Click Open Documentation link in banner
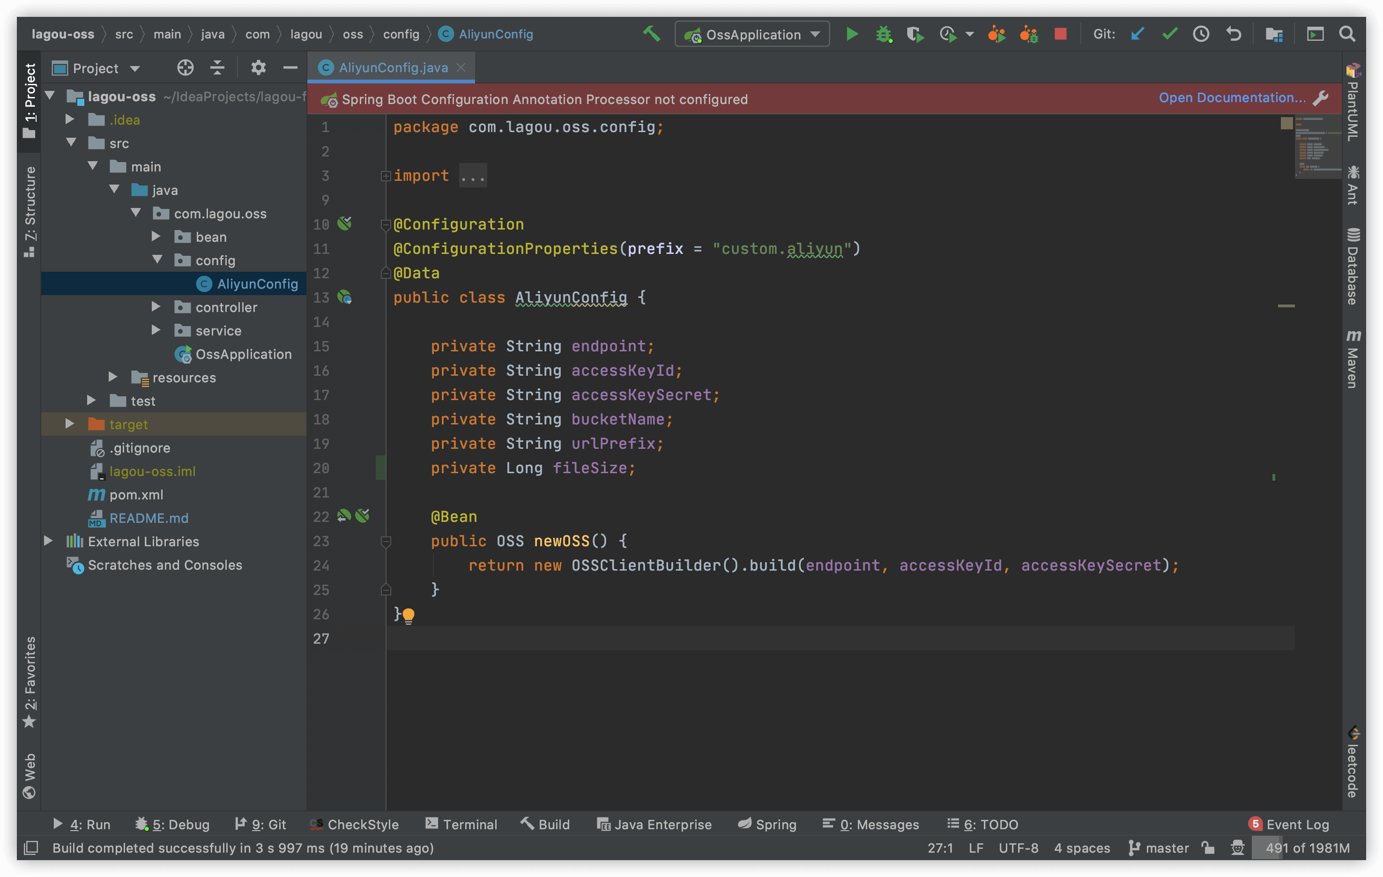The height and width of the screenshot is (877, 1383). click(x=1232, y=98)
